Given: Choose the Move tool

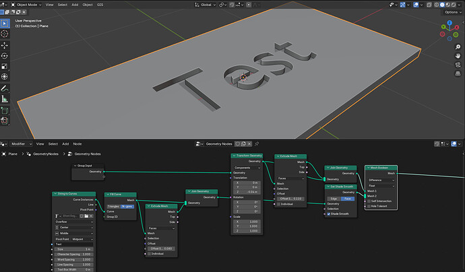Looking at the screenshot, I should point(5,45).
